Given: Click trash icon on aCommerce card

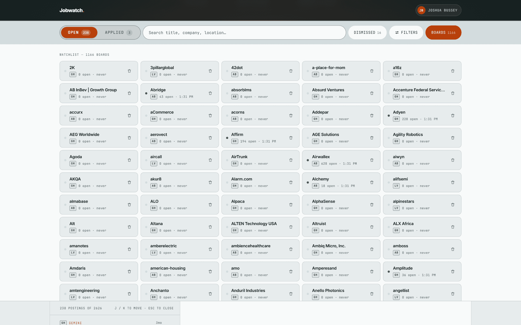Looking at the screenshot, I should click(x=210, y=116).
